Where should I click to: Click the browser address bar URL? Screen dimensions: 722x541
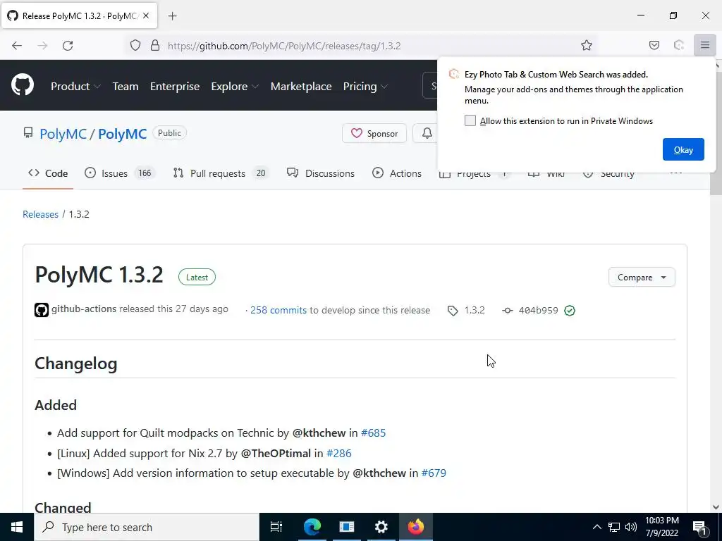tap(284, 46)
